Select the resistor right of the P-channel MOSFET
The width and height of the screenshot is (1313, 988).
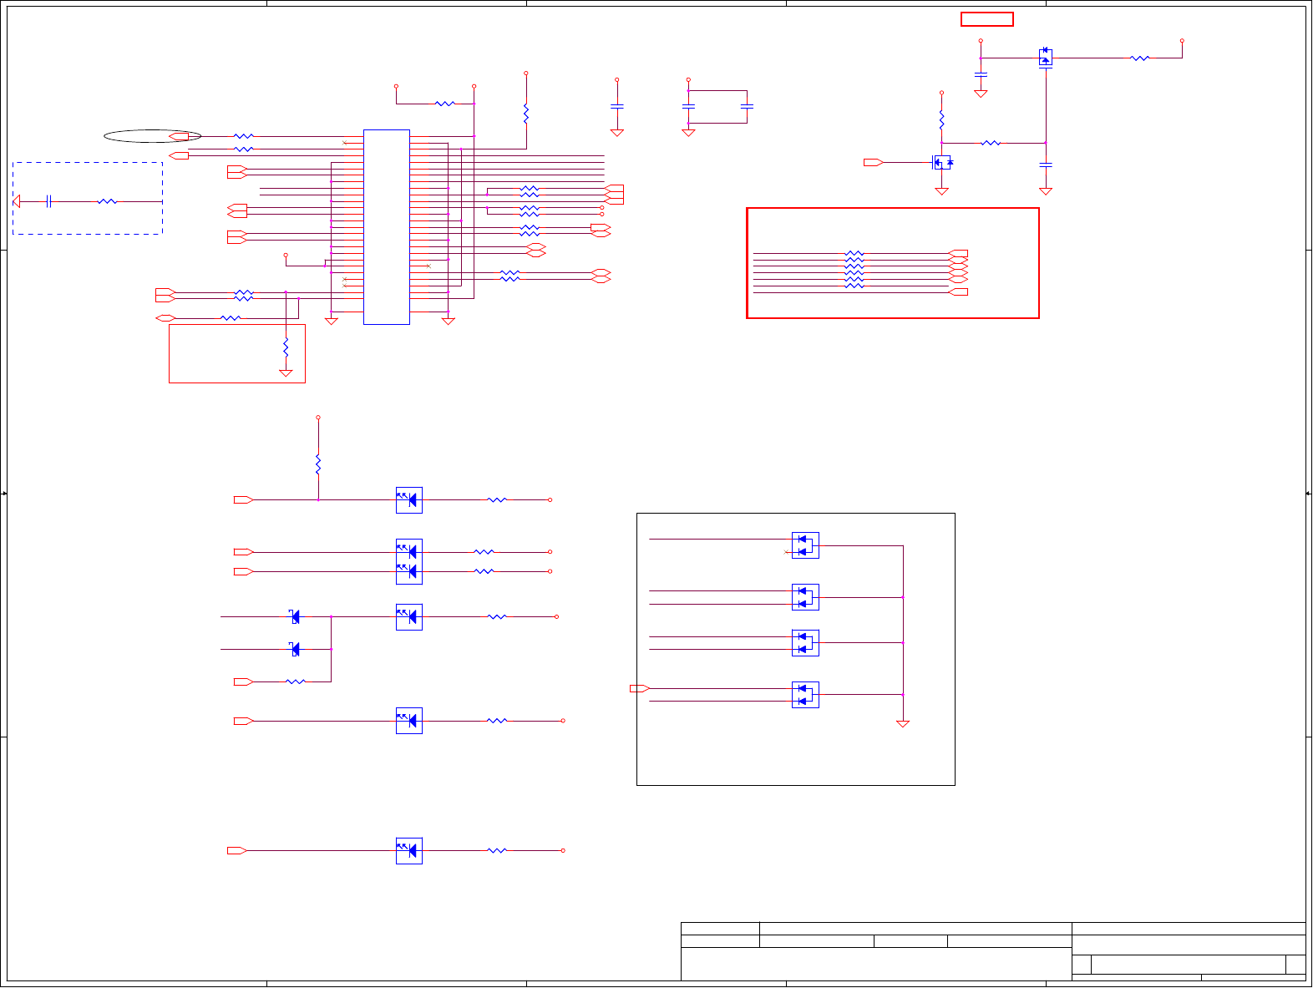(1140, 58)
